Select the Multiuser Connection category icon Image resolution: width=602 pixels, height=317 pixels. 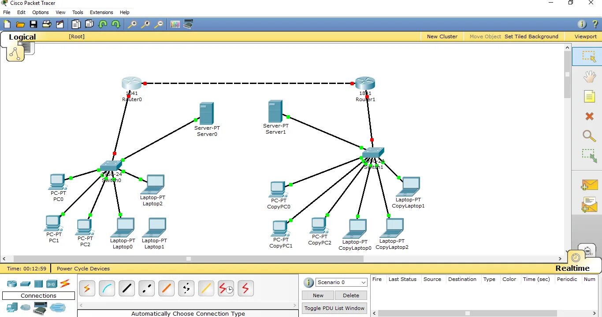[58, 307]
